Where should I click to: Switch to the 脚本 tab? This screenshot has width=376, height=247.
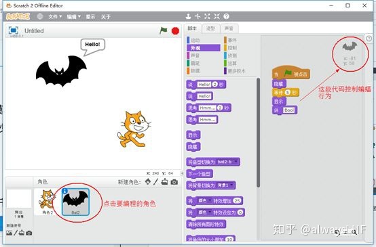point(192,28)
